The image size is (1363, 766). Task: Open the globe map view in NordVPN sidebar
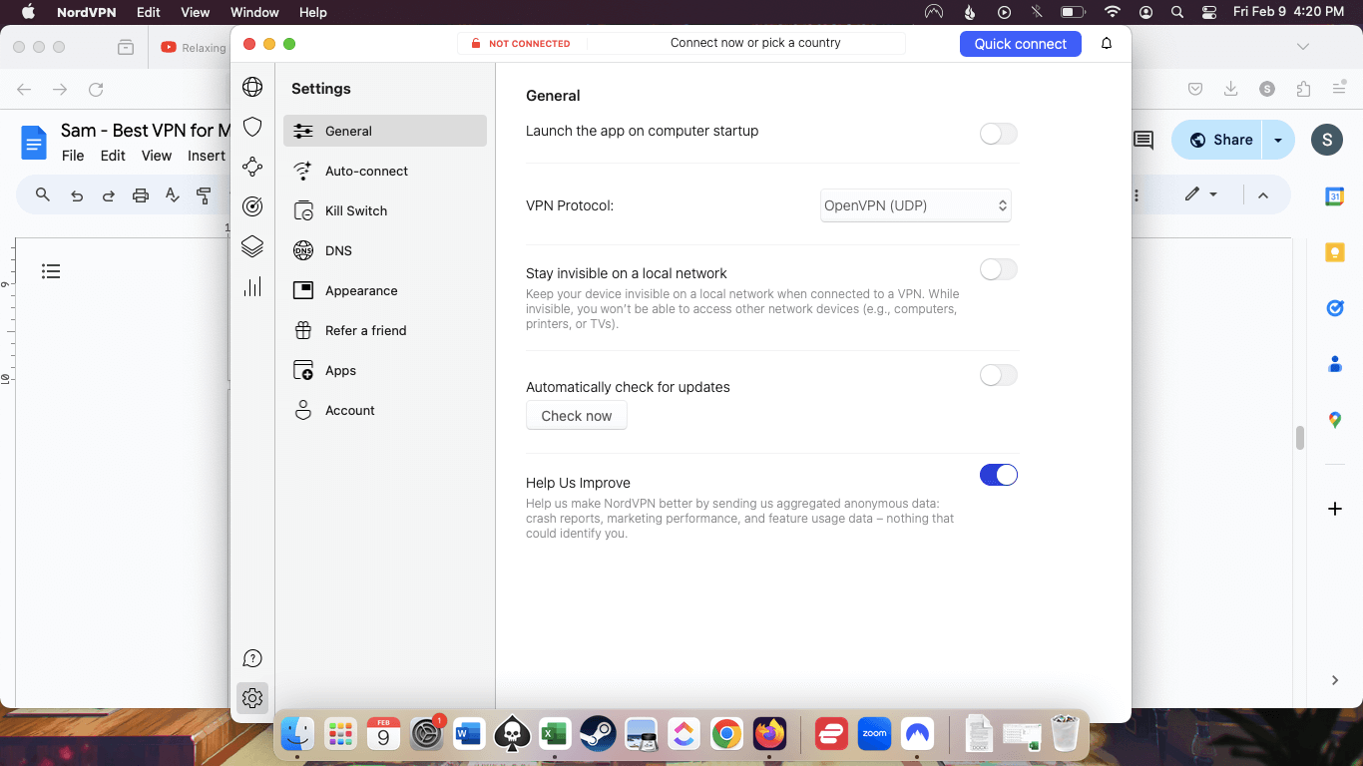[x=252, y=87]
